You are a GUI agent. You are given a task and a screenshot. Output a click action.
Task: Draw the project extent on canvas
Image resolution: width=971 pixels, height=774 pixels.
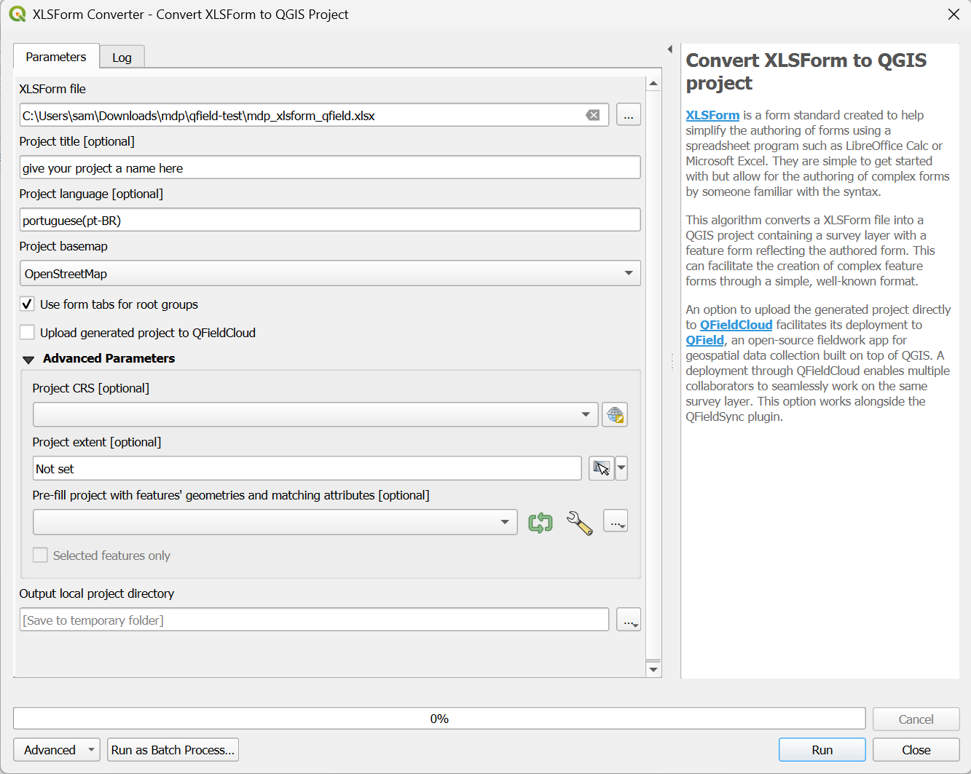(600, 468)
